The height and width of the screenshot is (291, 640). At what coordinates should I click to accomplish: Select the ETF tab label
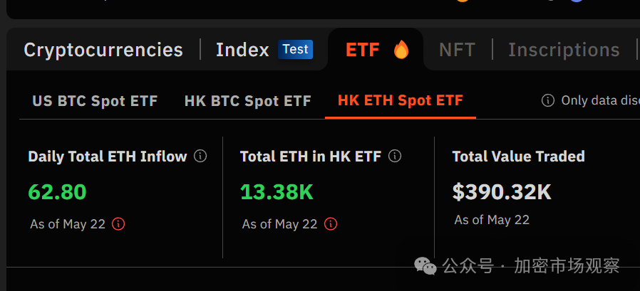(x=362, y=50)
